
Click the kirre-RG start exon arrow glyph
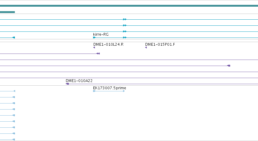point(94,38)
